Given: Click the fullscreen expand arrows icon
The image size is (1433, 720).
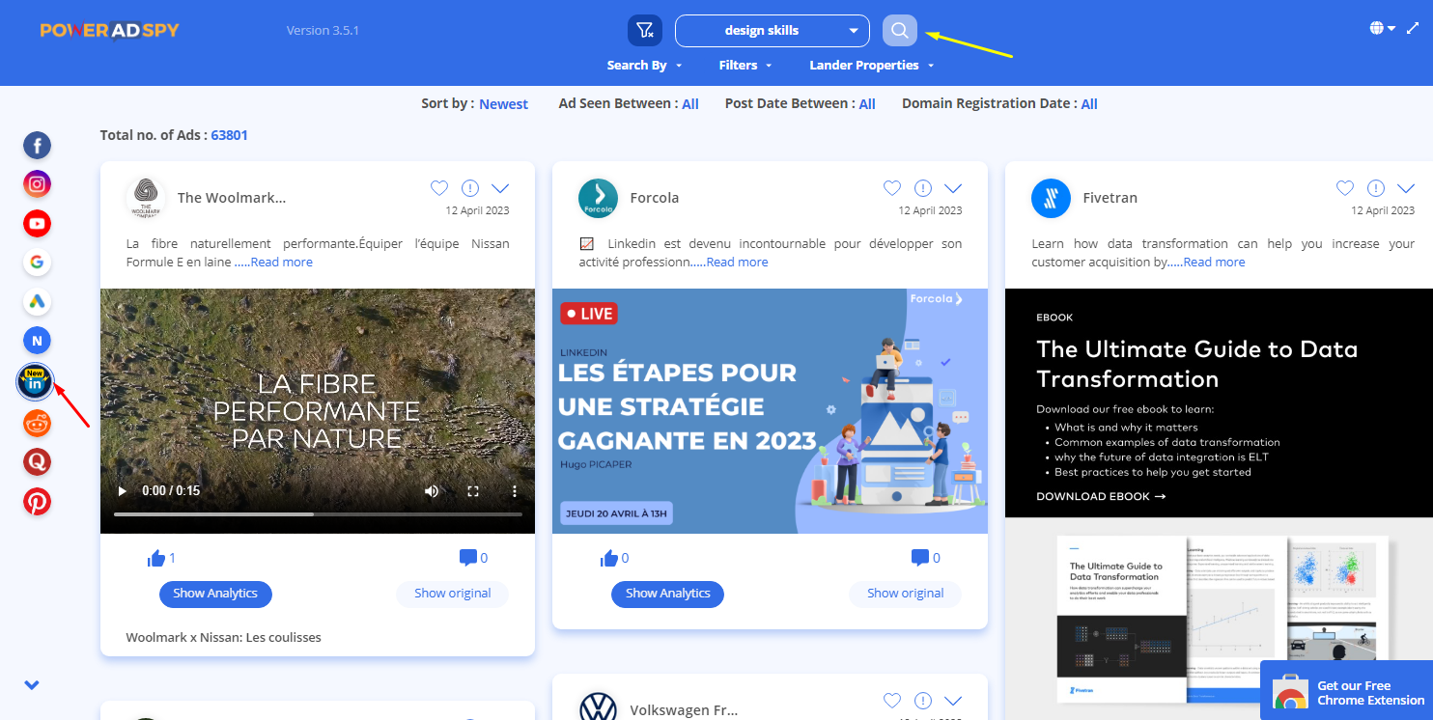Looking at the screenshot, I should [1412, 29].
